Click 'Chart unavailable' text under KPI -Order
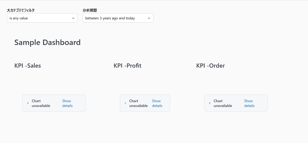 click(x=223, y=103)
